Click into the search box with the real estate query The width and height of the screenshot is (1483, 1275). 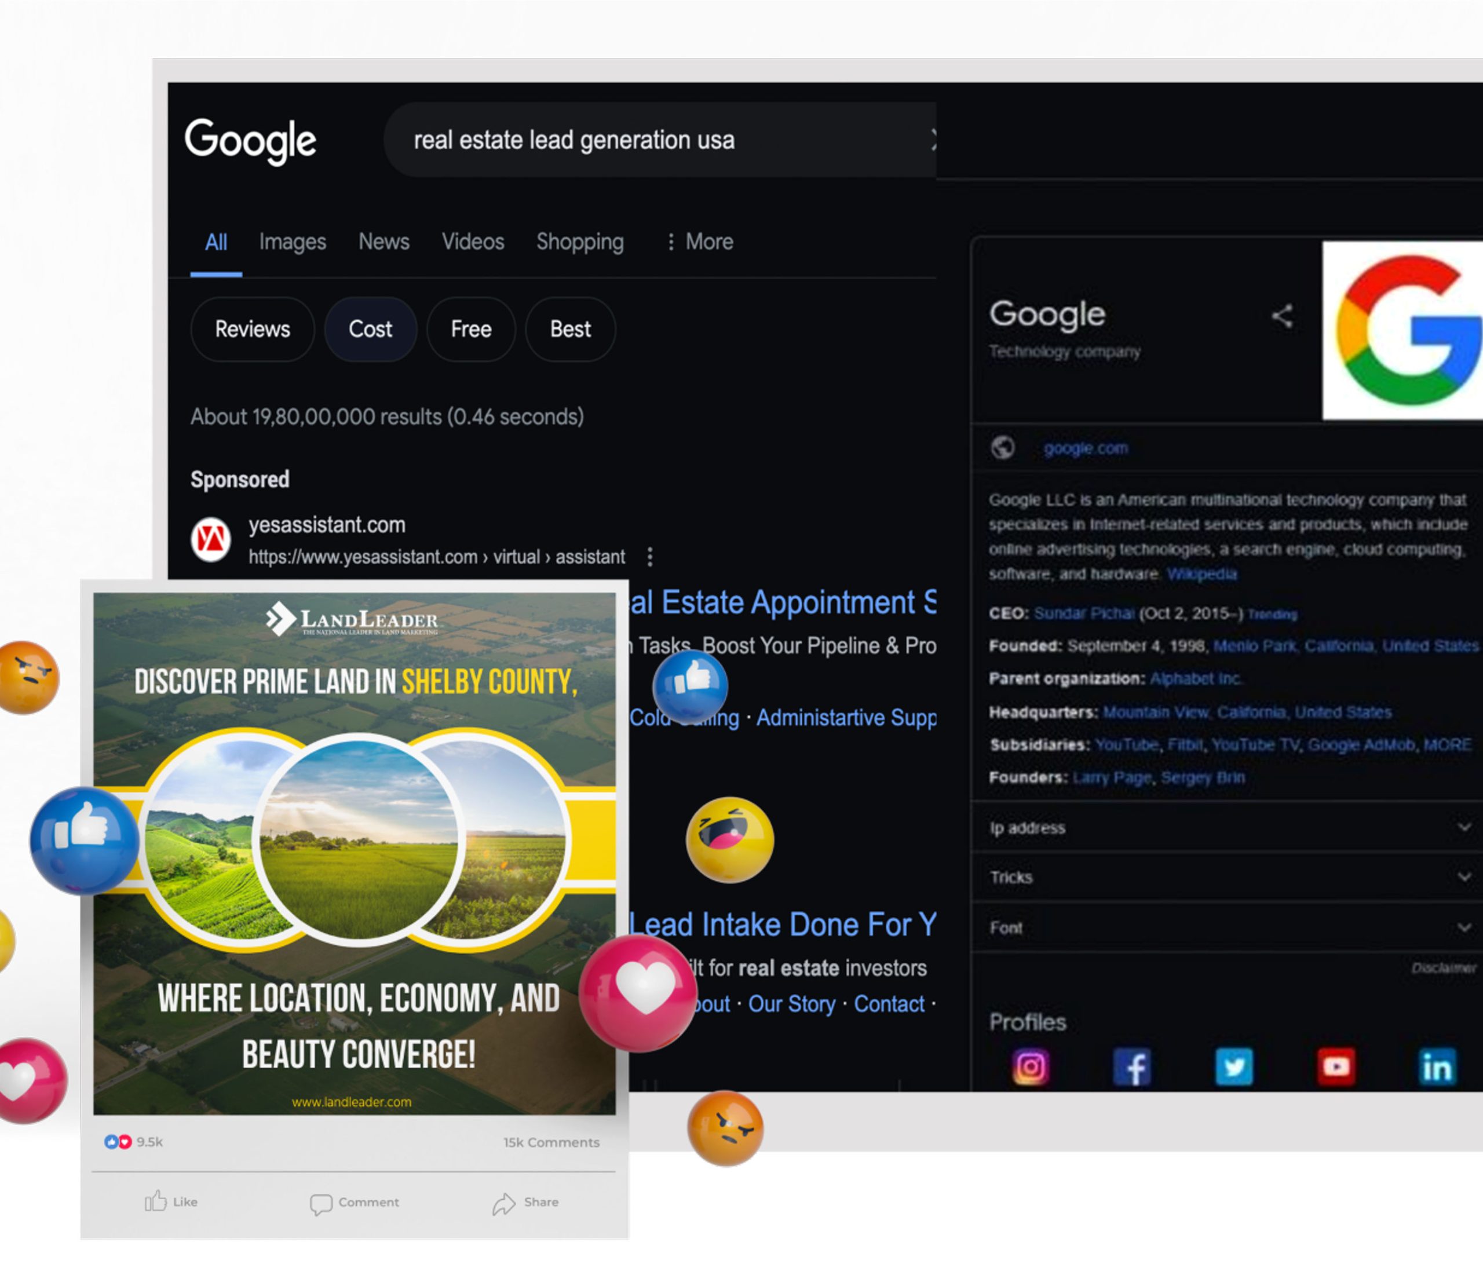[660, 140]
